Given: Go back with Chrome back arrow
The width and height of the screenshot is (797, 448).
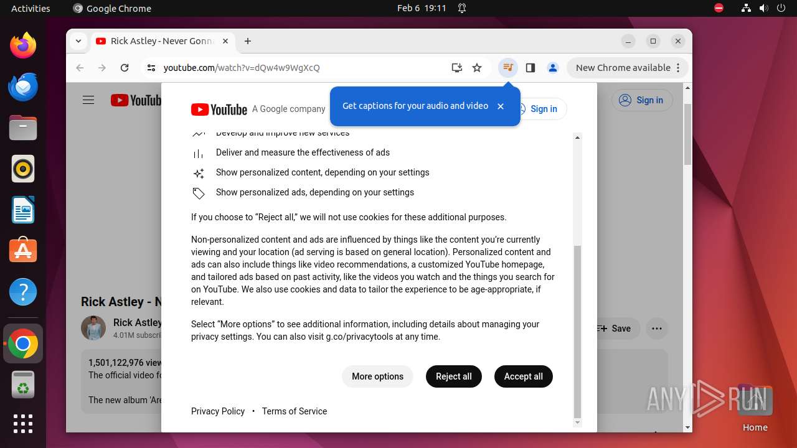Looking at the screenshot, I should point(80,68).
